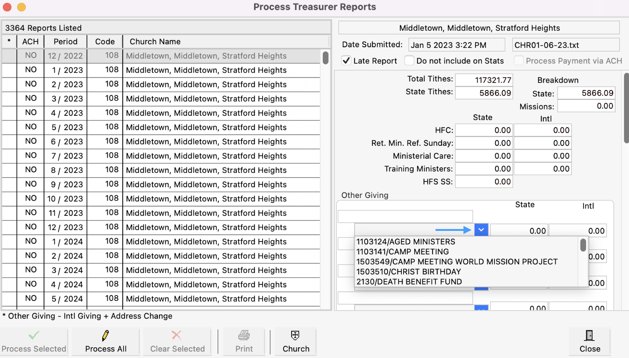Click the Close button
Screen dimensions: 629x358
point(589,348)
